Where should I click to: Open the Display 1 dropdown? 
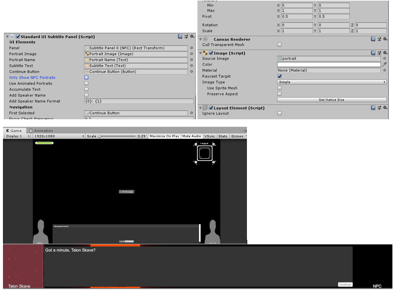18,136
